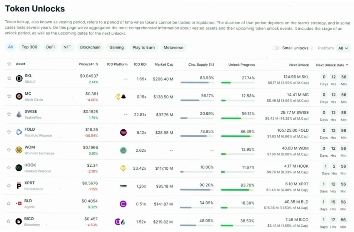354x232 pixels.
Task: Favorite XPRT using the star icon
Action: pos(9,186)
